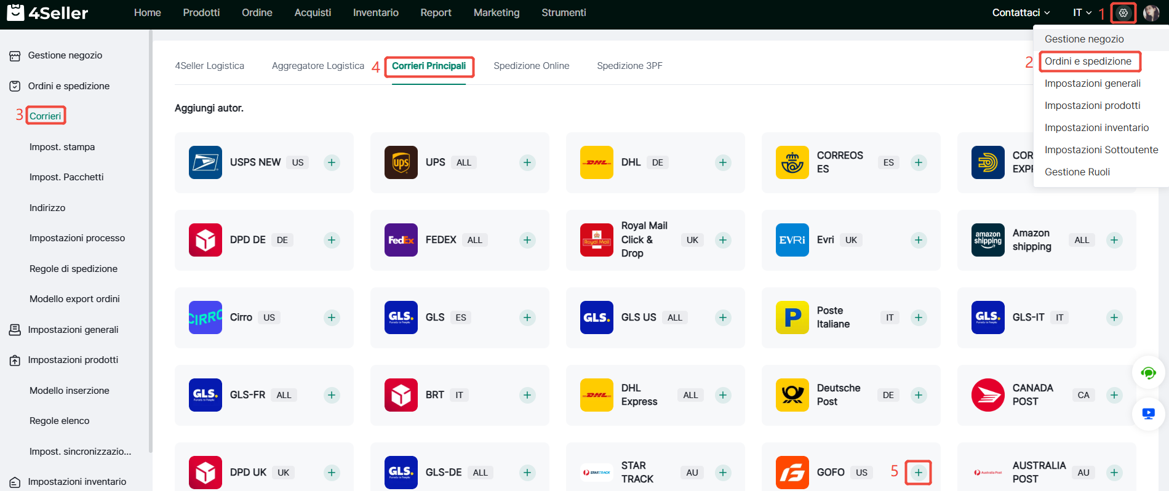1169x491 pixels.
Task: Click the plus icon for Evri
Action: [x=918, y=240]
